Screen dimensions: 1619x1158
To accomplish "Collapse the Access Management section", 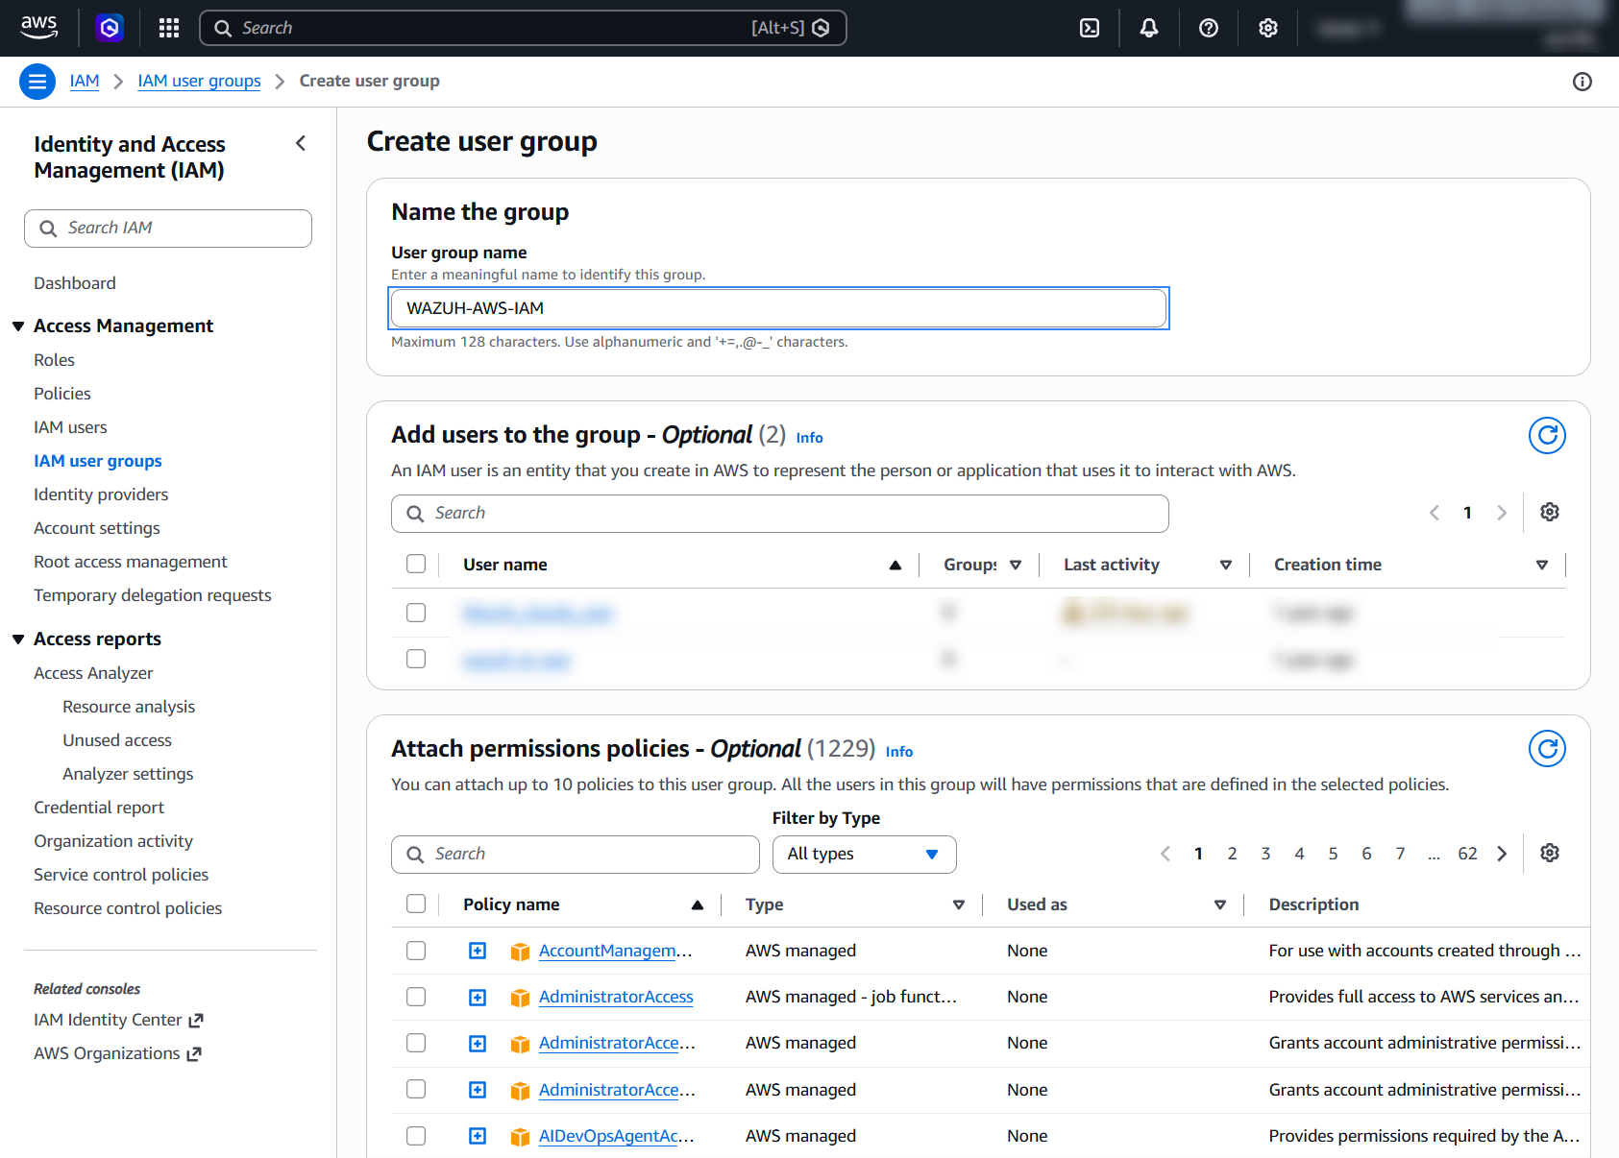I will [18, 326].
